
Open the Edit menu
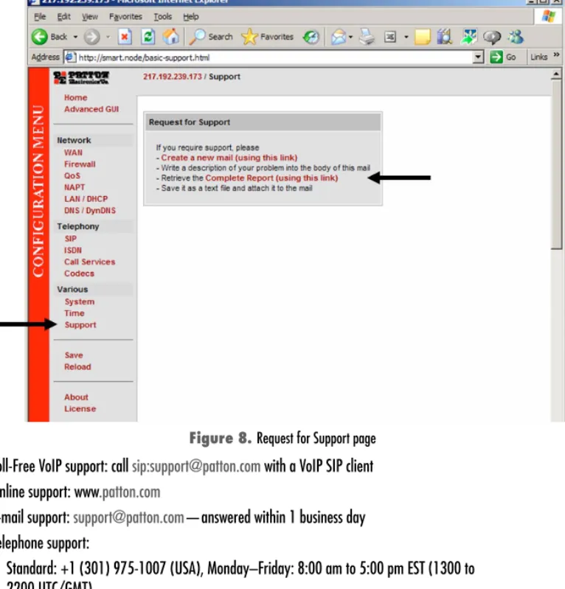[x=63, y=16]
